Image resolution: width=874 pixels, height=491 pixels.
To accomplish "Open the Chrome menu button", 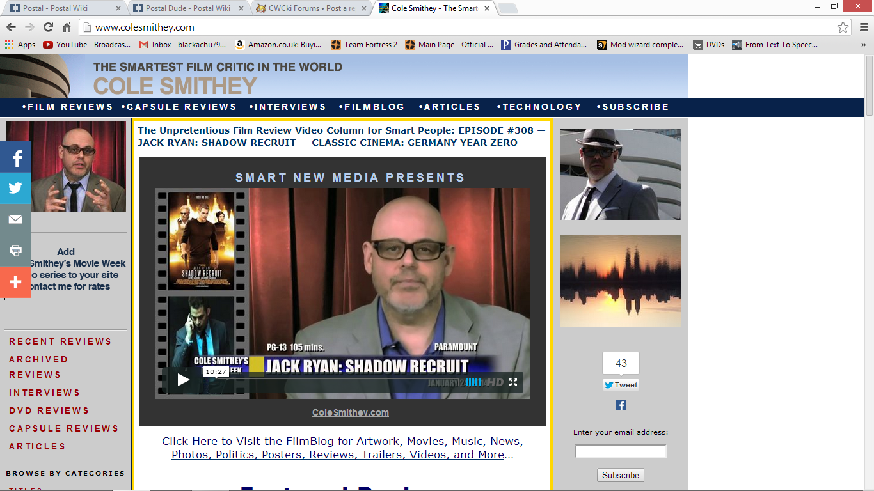I will coord(863,27).
